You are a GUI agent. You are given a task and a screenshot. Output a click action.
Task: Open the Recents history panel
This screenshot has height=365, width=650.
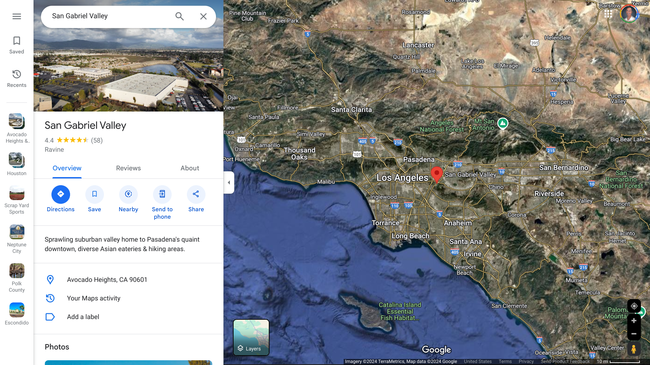click(17, 78)
